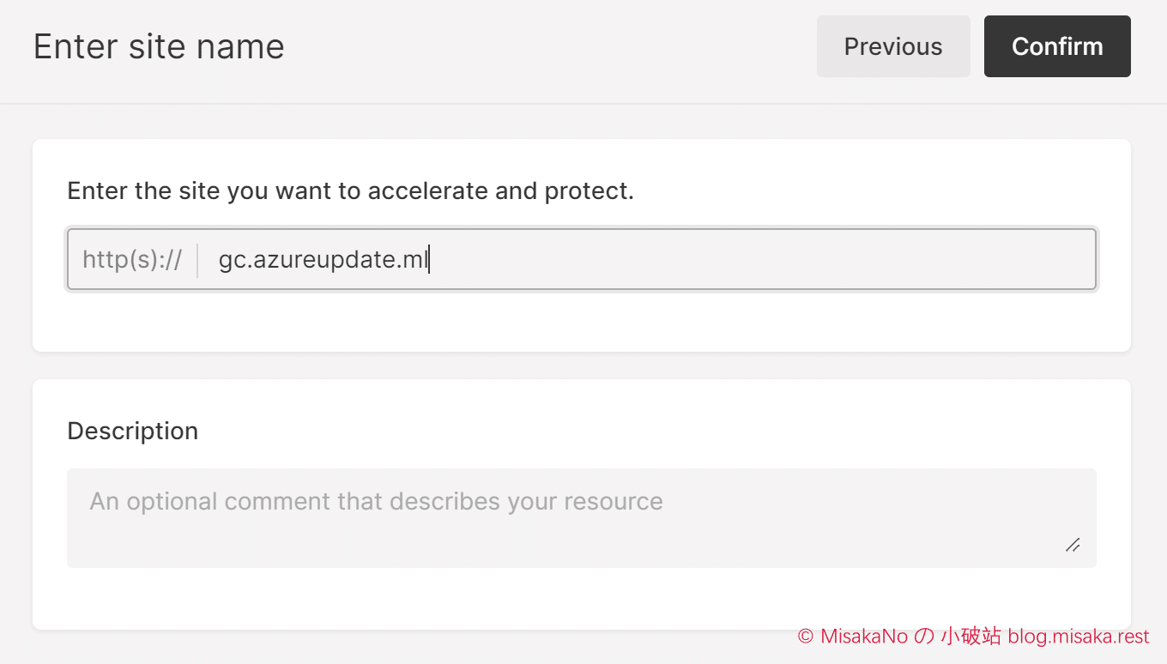Click the optional comment placeholder text

pos(376,501)
